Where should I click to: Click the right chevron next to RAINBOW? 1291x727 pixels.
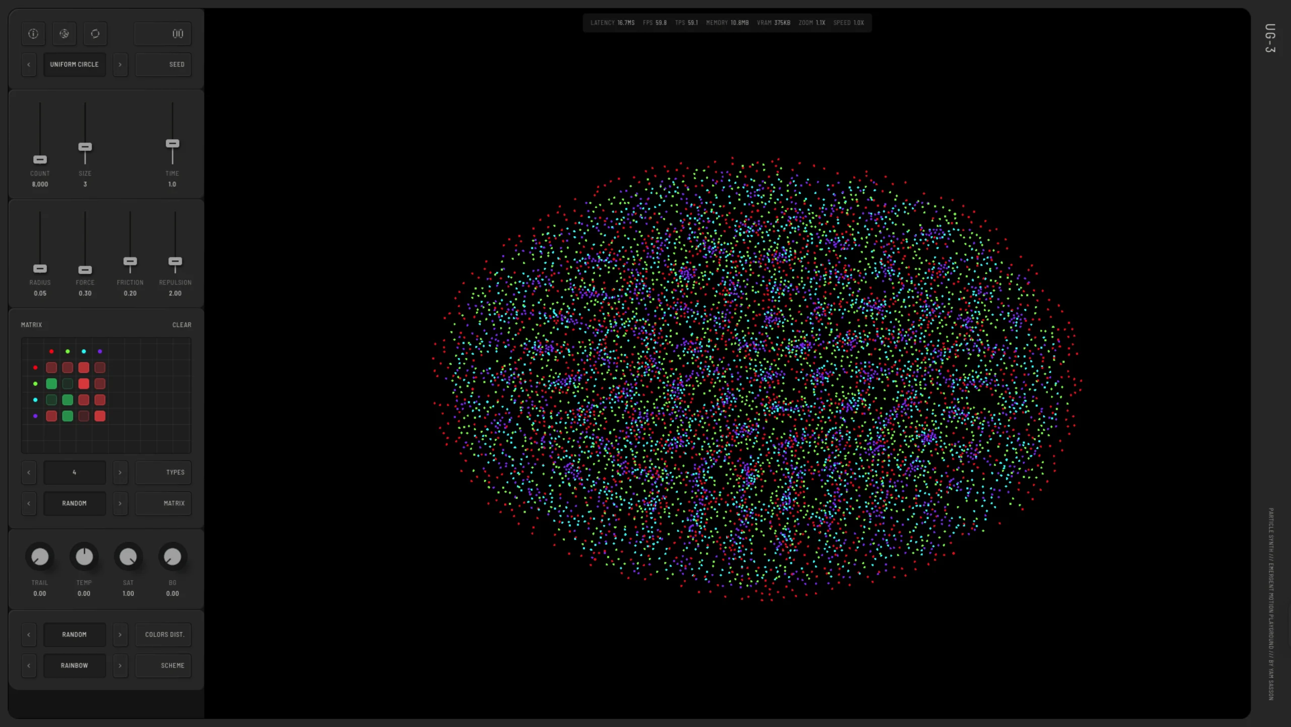click(120, 665)
